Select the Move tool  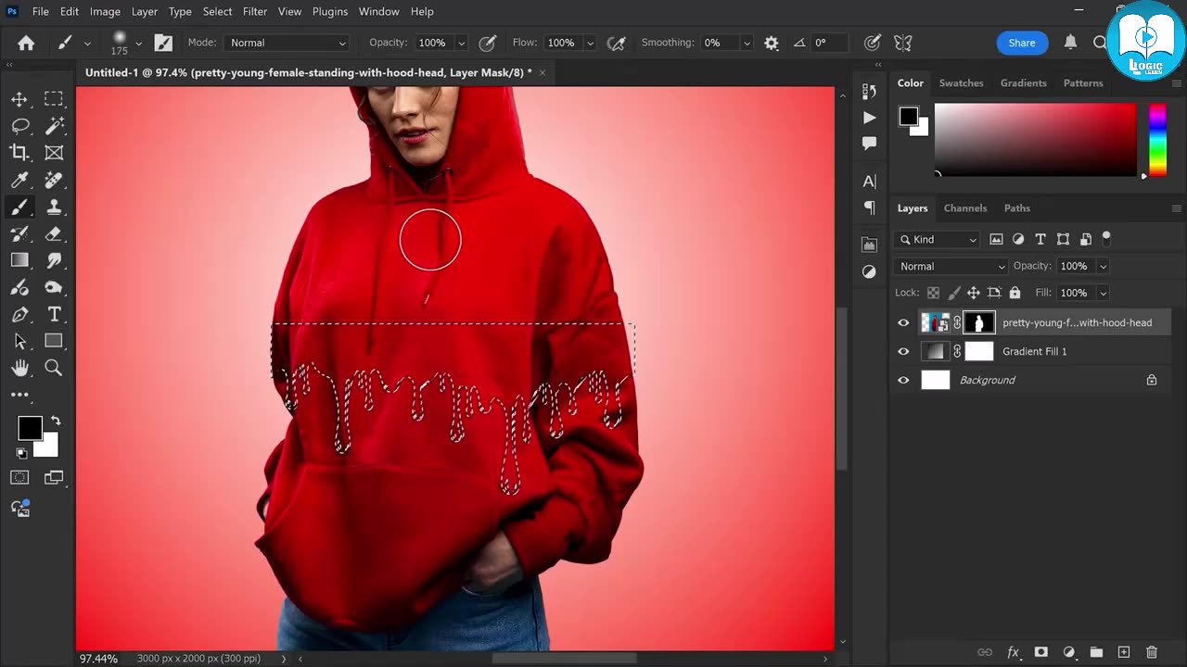tap(19, 99)
